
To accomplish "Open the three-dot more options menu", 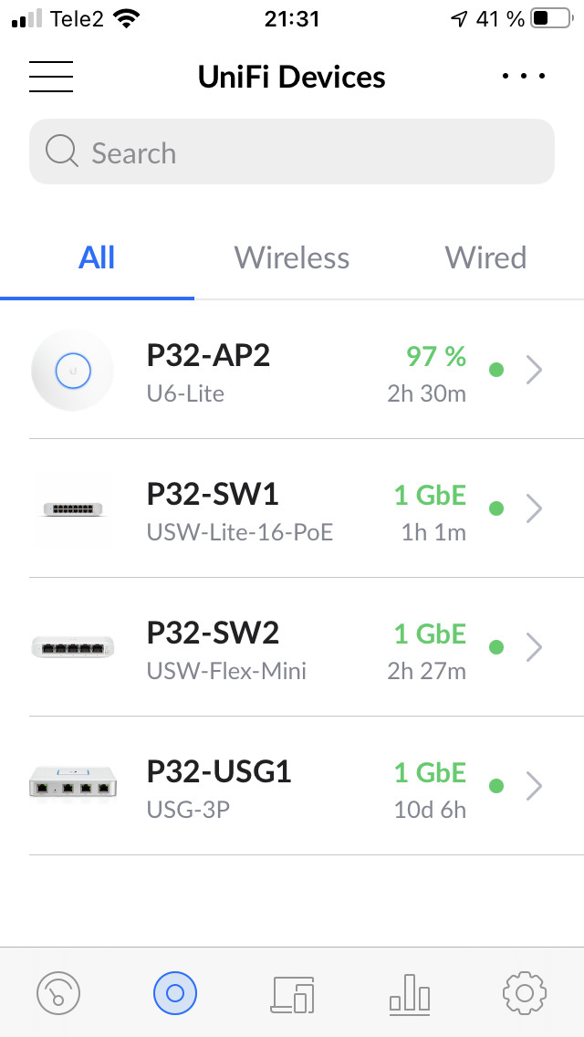I will coord(525,77).
